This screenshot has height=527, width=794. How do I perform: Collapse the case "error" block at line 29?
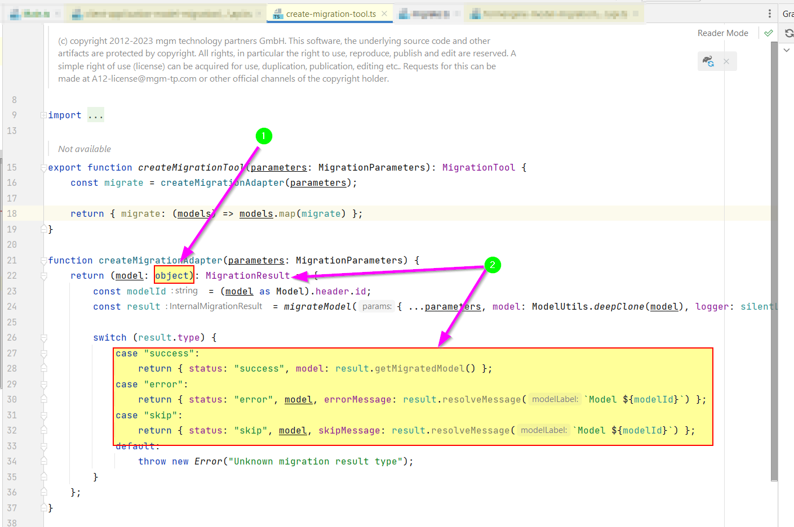[x=43, y=385]
